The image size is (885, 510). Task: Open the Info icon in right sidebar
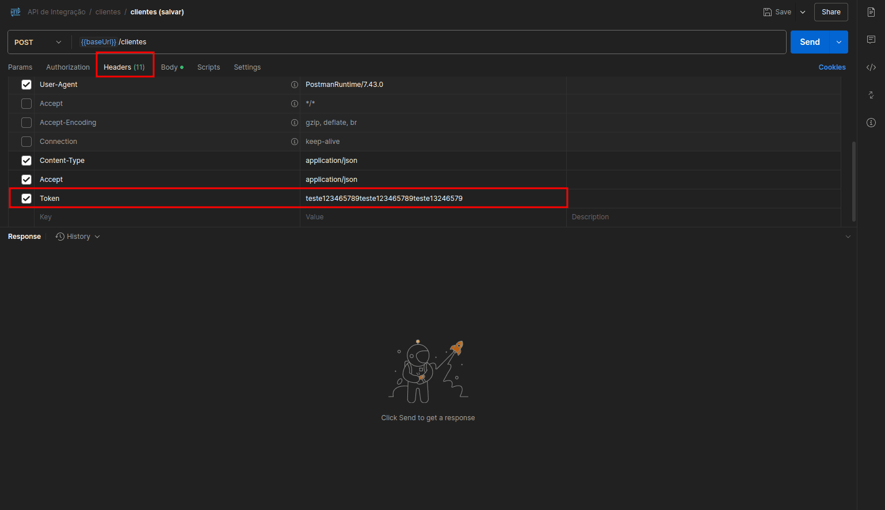(x=871, y=123)
